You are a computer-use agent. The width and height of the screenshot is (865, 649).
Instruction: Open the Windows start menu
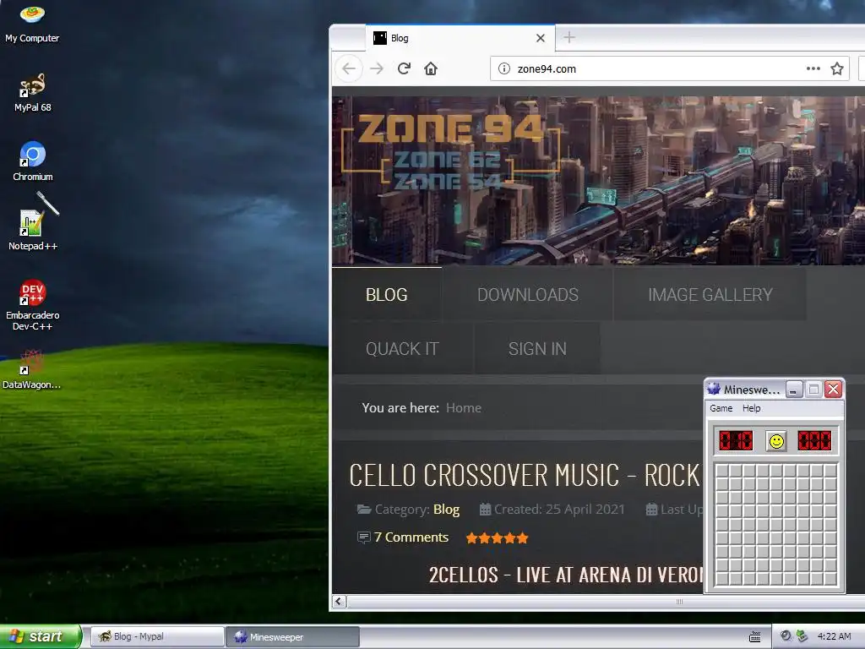[40, 636]
